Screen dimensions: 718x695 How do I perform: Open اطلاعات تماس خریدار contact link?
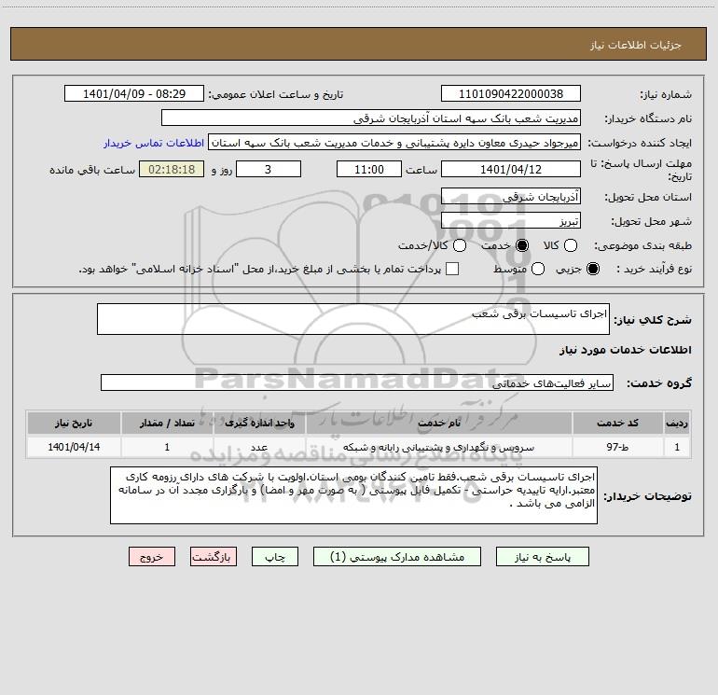point(154,143)
